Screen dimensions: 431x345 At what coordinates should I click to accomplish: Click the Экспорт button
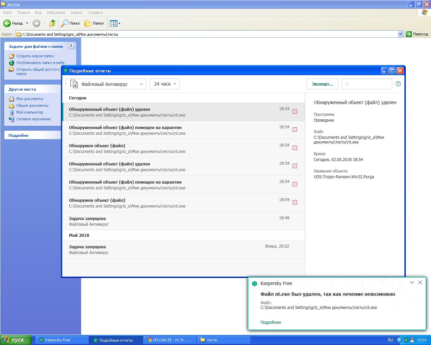(322, 84)
